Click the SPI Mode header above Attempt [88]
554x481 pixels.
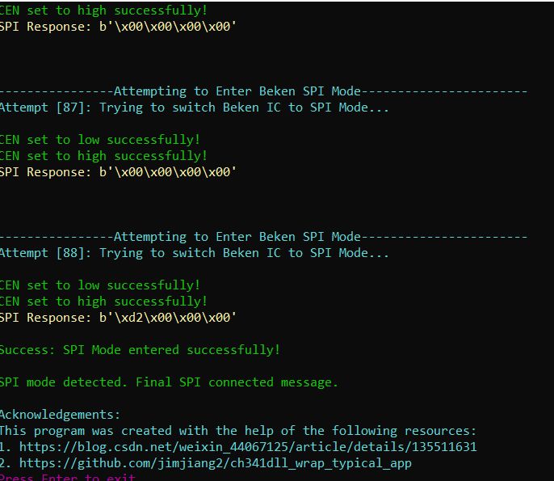263,237
